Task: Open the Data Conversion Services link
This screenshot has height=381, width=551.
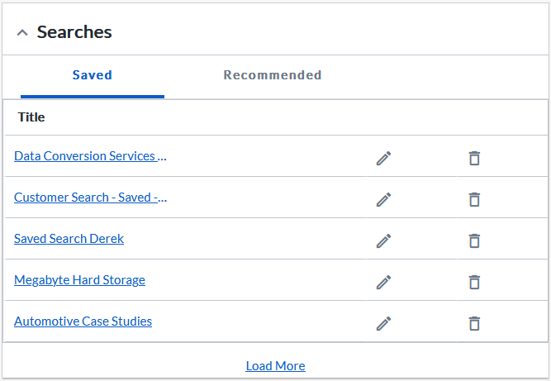Action: tap(90, 156)
